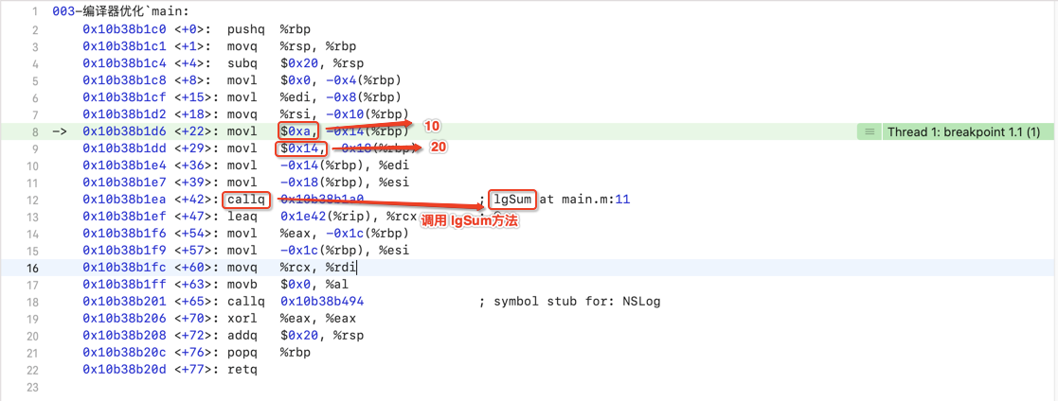
Task: Click '-0x18(%rbp), %esi' on line 11
Action: tap(344, 183)
